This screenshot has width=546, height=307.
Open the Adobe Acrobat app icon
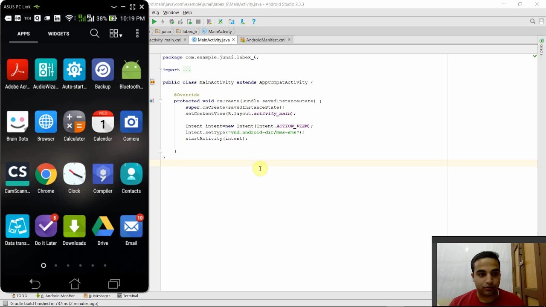17,74
